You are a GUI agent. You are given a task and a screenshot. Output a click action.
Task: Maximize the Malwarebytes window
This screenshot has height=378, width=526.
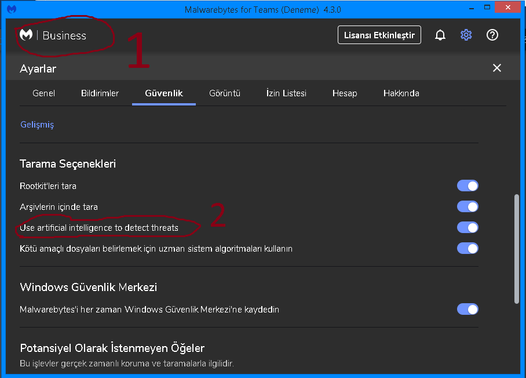coord(487,8)
